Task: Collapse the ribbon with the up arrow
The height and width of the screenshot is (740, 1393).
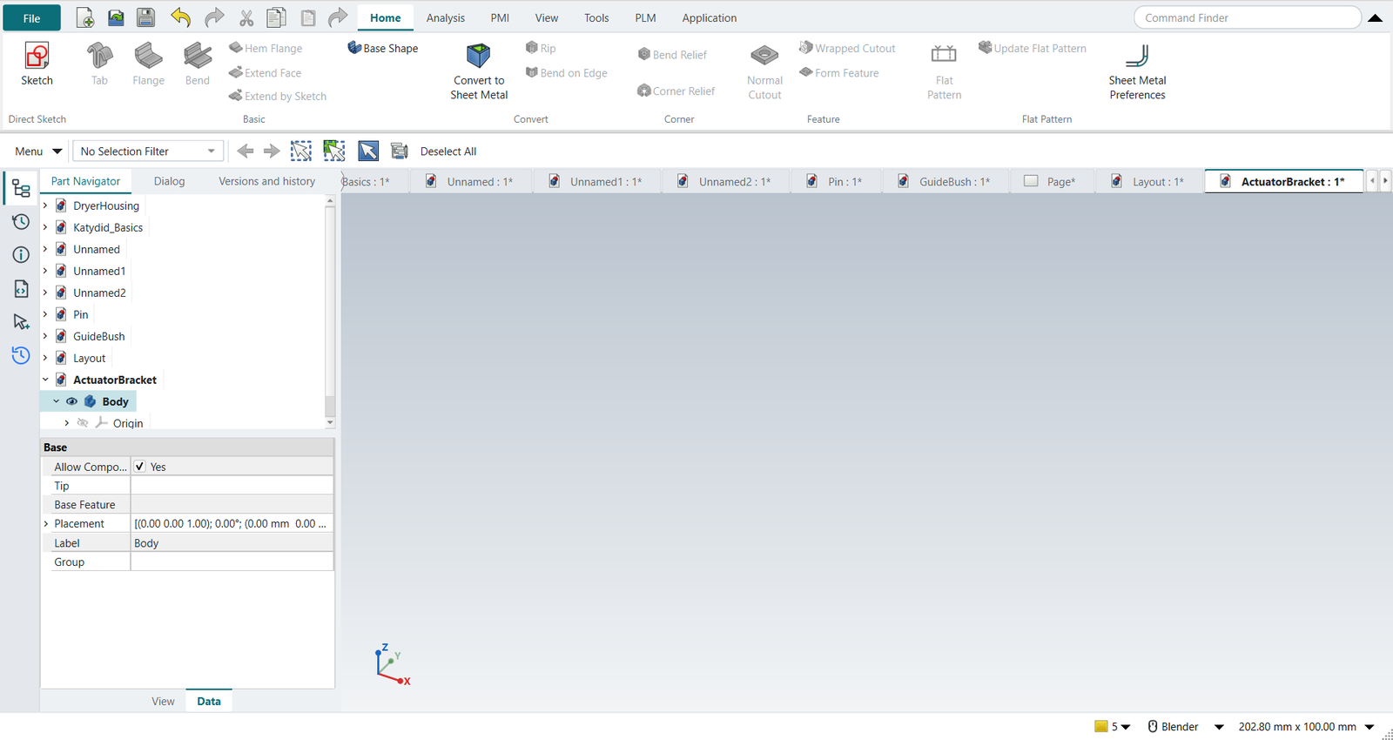Action: tap(1376, 17)
